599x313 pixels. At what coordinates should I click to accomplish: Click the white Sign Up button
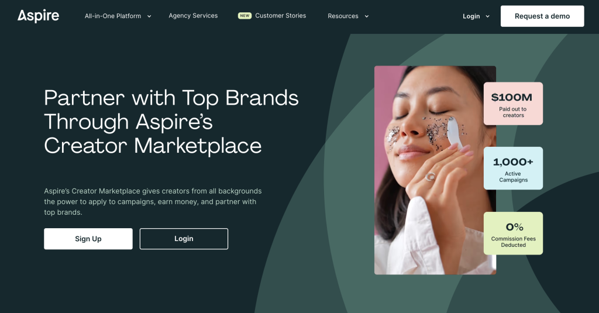coord(88,239)
